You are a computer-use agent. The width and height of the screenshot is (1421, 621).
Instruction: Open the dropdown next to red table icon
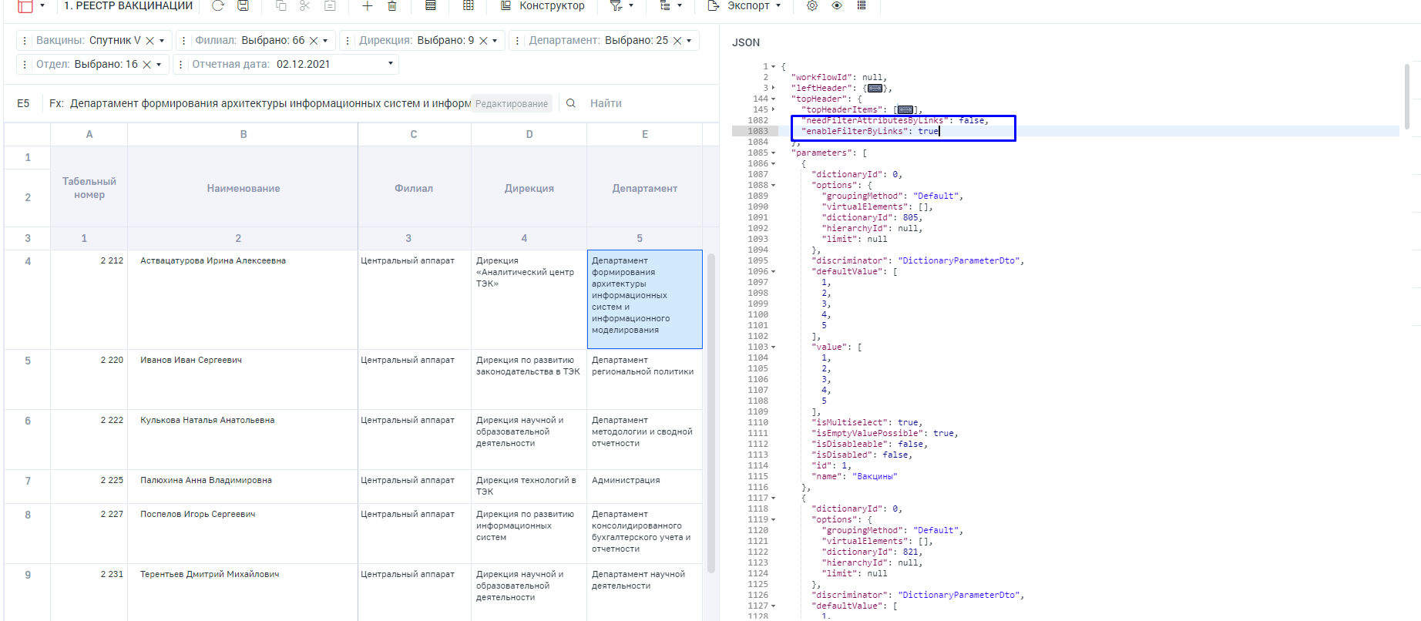[x=42, y=5]
